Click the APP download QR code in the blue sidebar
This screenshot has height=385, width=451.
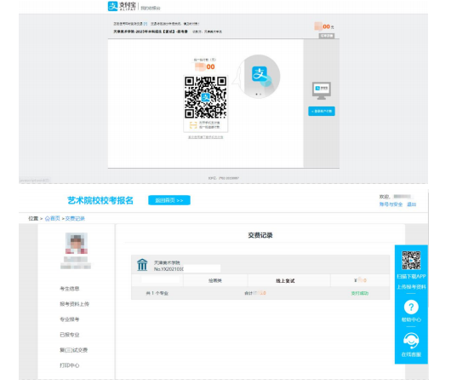click(x=411, y=260)
